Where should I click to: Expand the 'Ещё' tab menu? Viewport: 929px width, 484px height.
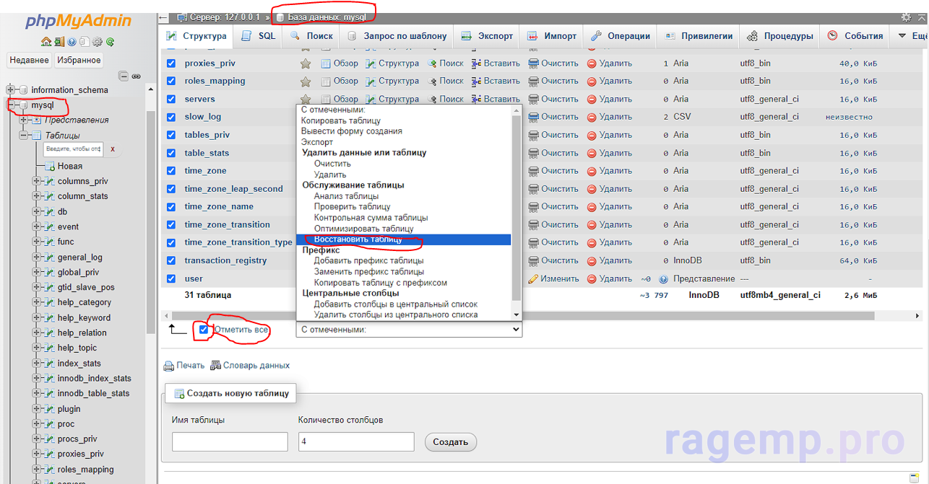[911, 35]
